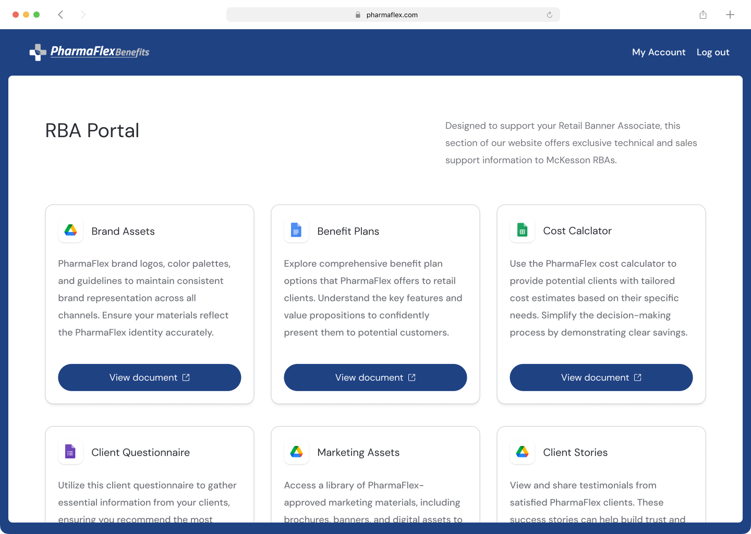View document for Cost Calclator

pos(601,378)
